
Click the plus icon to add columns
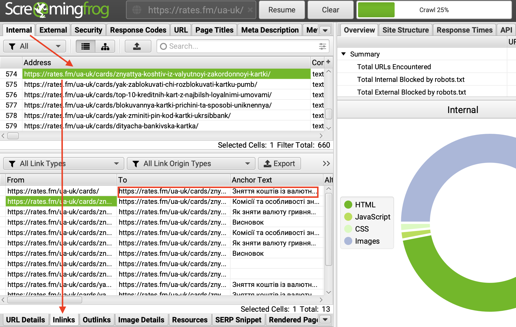click(x=328, y=62)
